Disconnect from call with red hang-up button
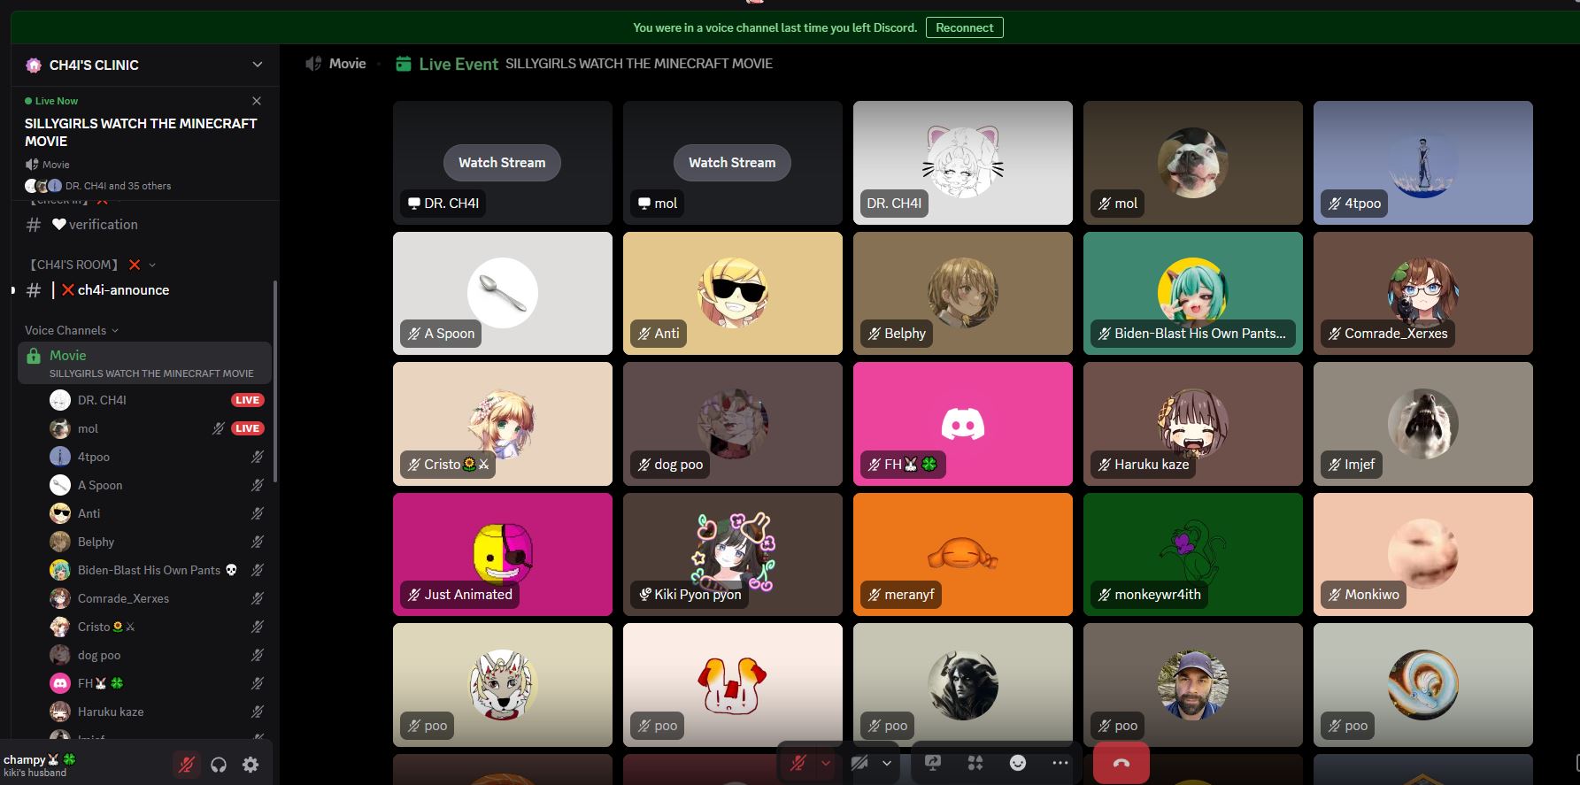The height and width of the screenshot is (785, 1580). (x=1121, y=763)
